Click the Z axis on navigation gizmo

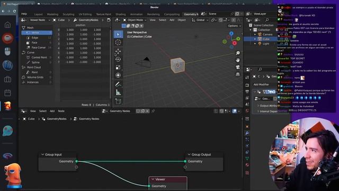(x=231, y=33)
